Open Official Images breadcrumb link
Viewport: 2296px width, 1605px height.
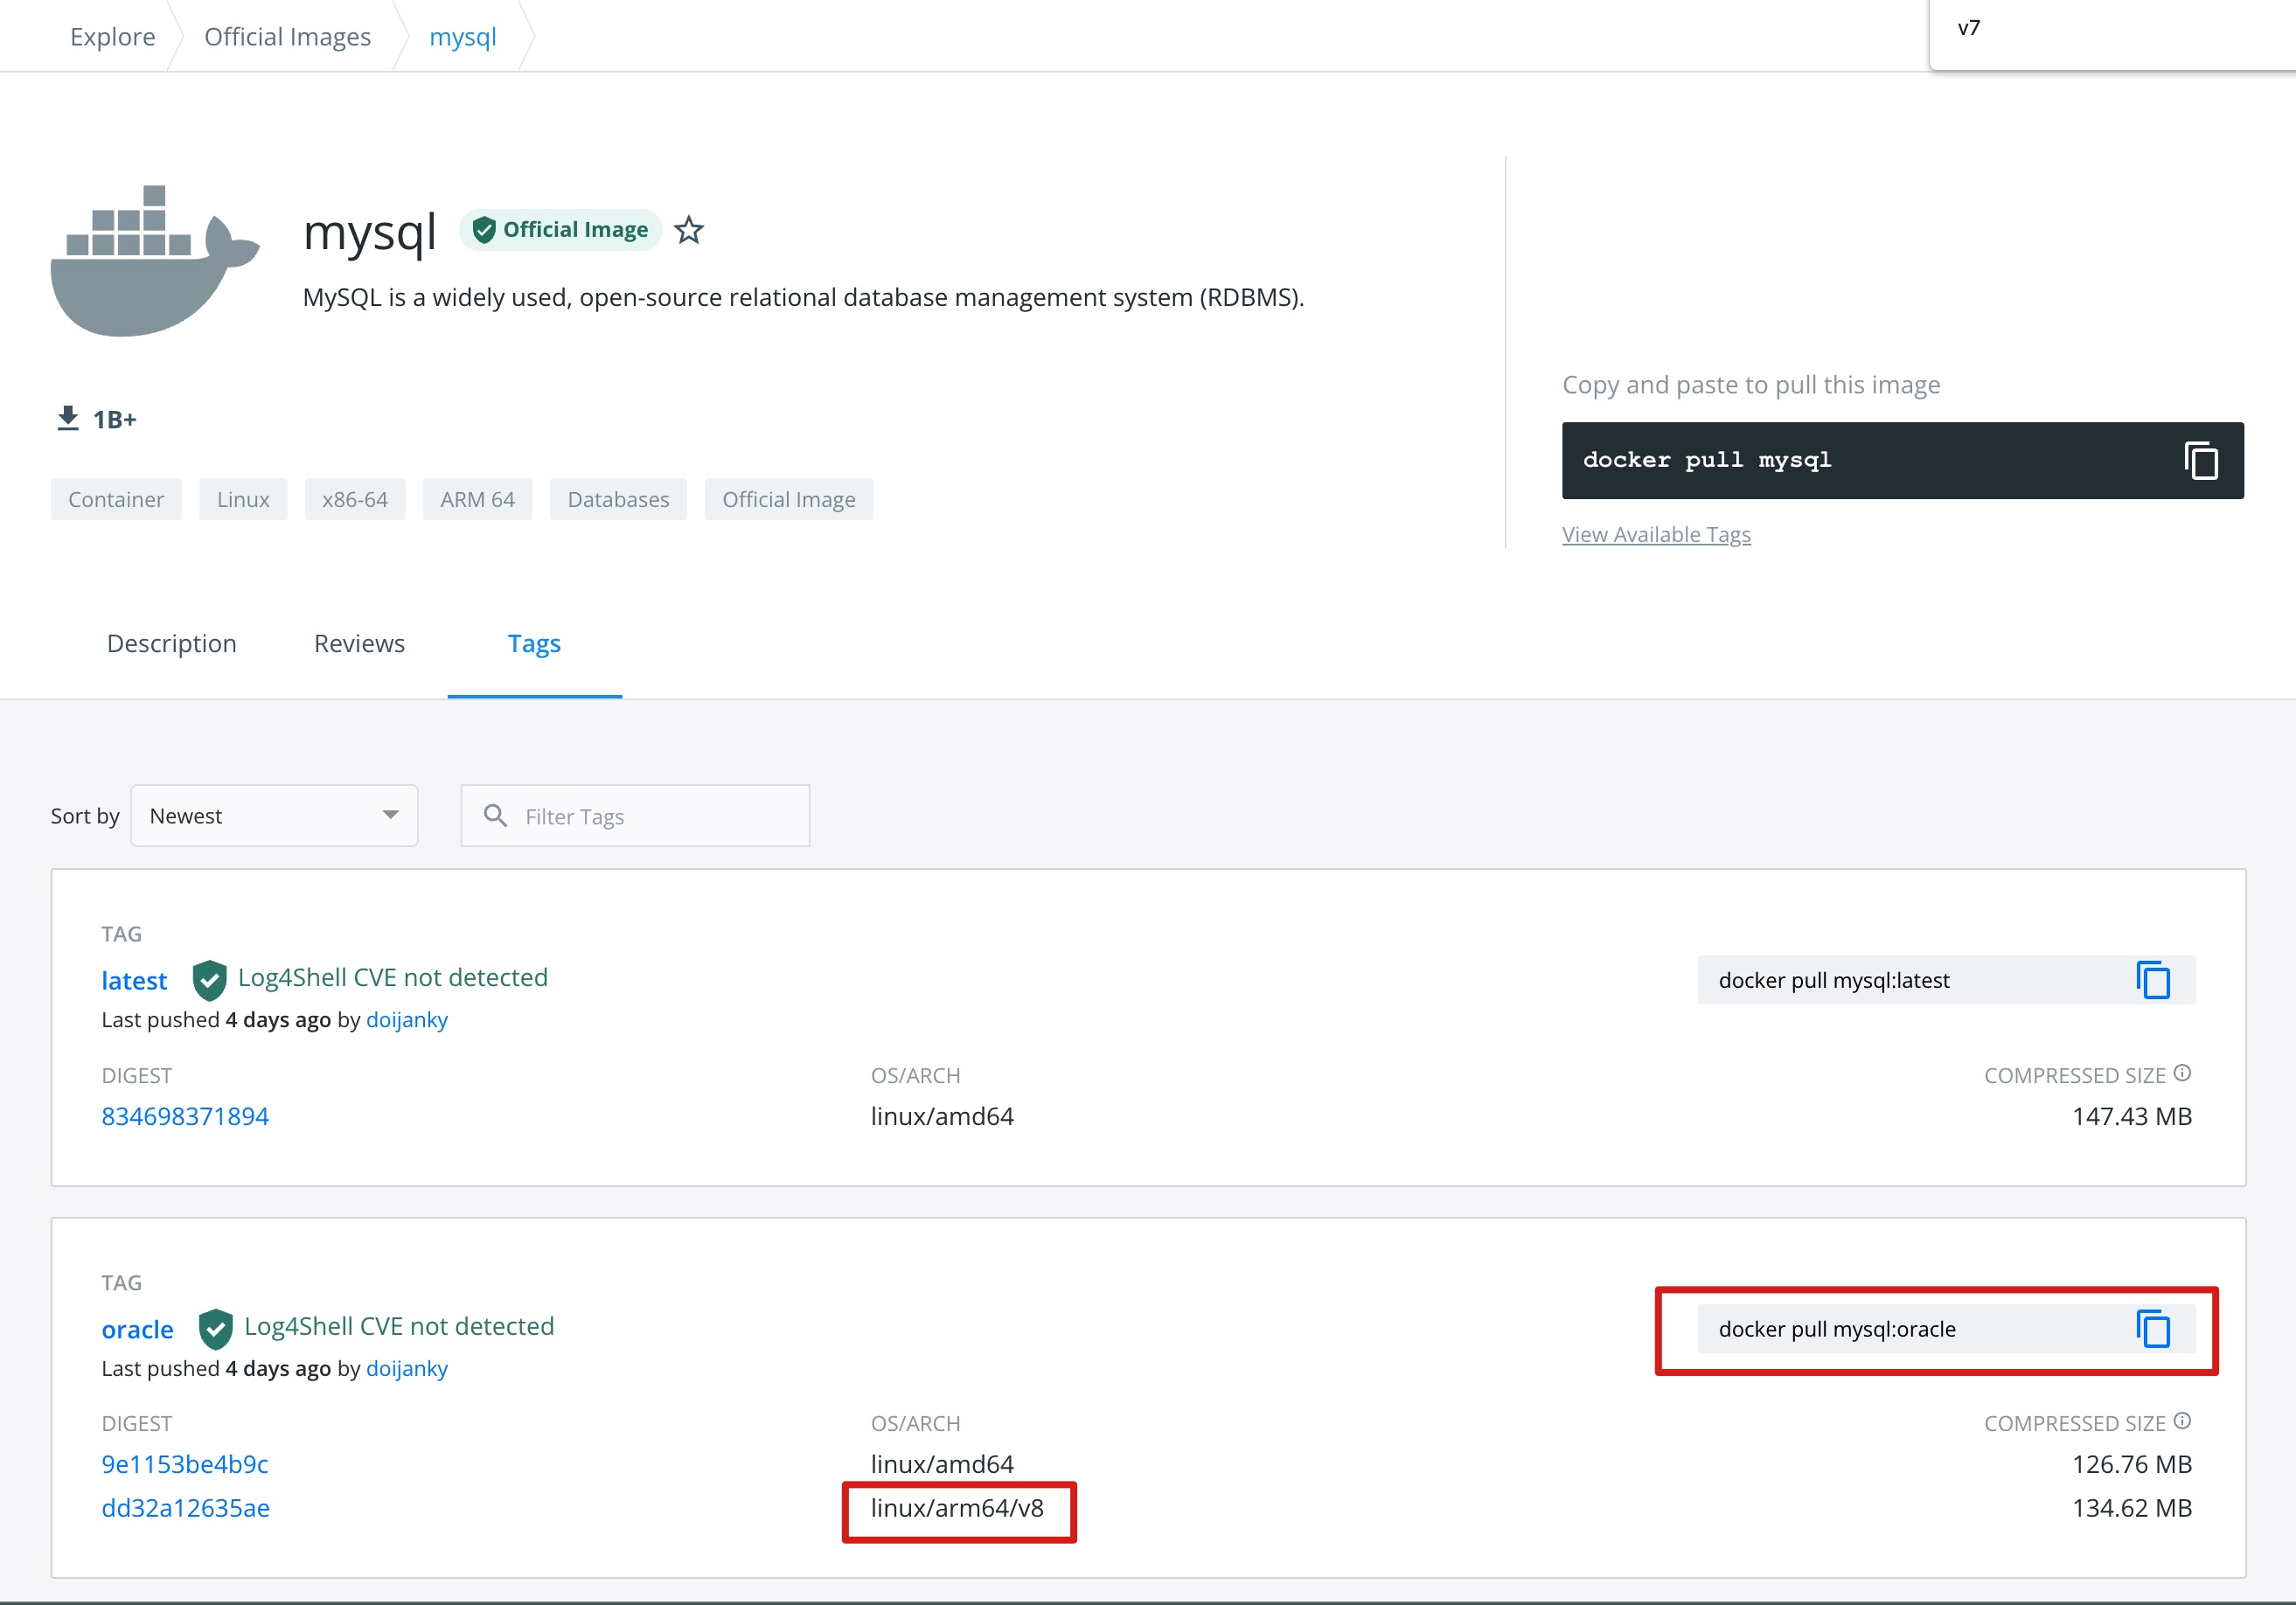pyautogui.click(x=287, y=36)
